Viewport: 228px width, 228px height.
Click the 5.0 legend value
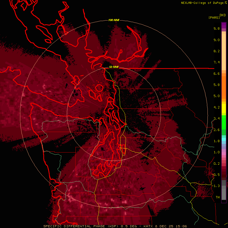click(217, 96)
